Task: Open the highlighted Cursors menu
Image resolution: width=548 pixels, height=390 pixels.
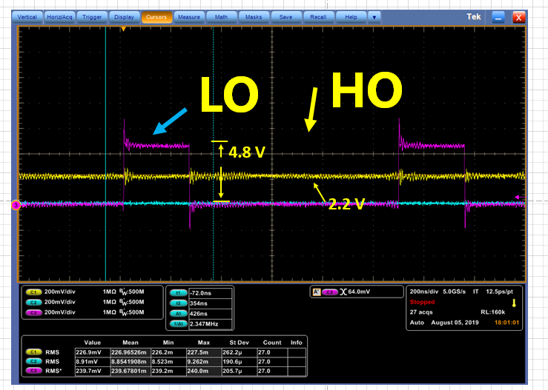Action: tap(156, 17)
